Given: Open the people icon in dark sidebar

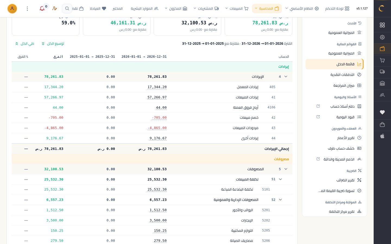Looking at the screenshot, I should (382, 95).
